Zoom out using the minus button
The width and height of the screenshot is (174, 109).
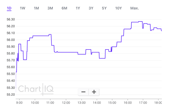[83, 92]
